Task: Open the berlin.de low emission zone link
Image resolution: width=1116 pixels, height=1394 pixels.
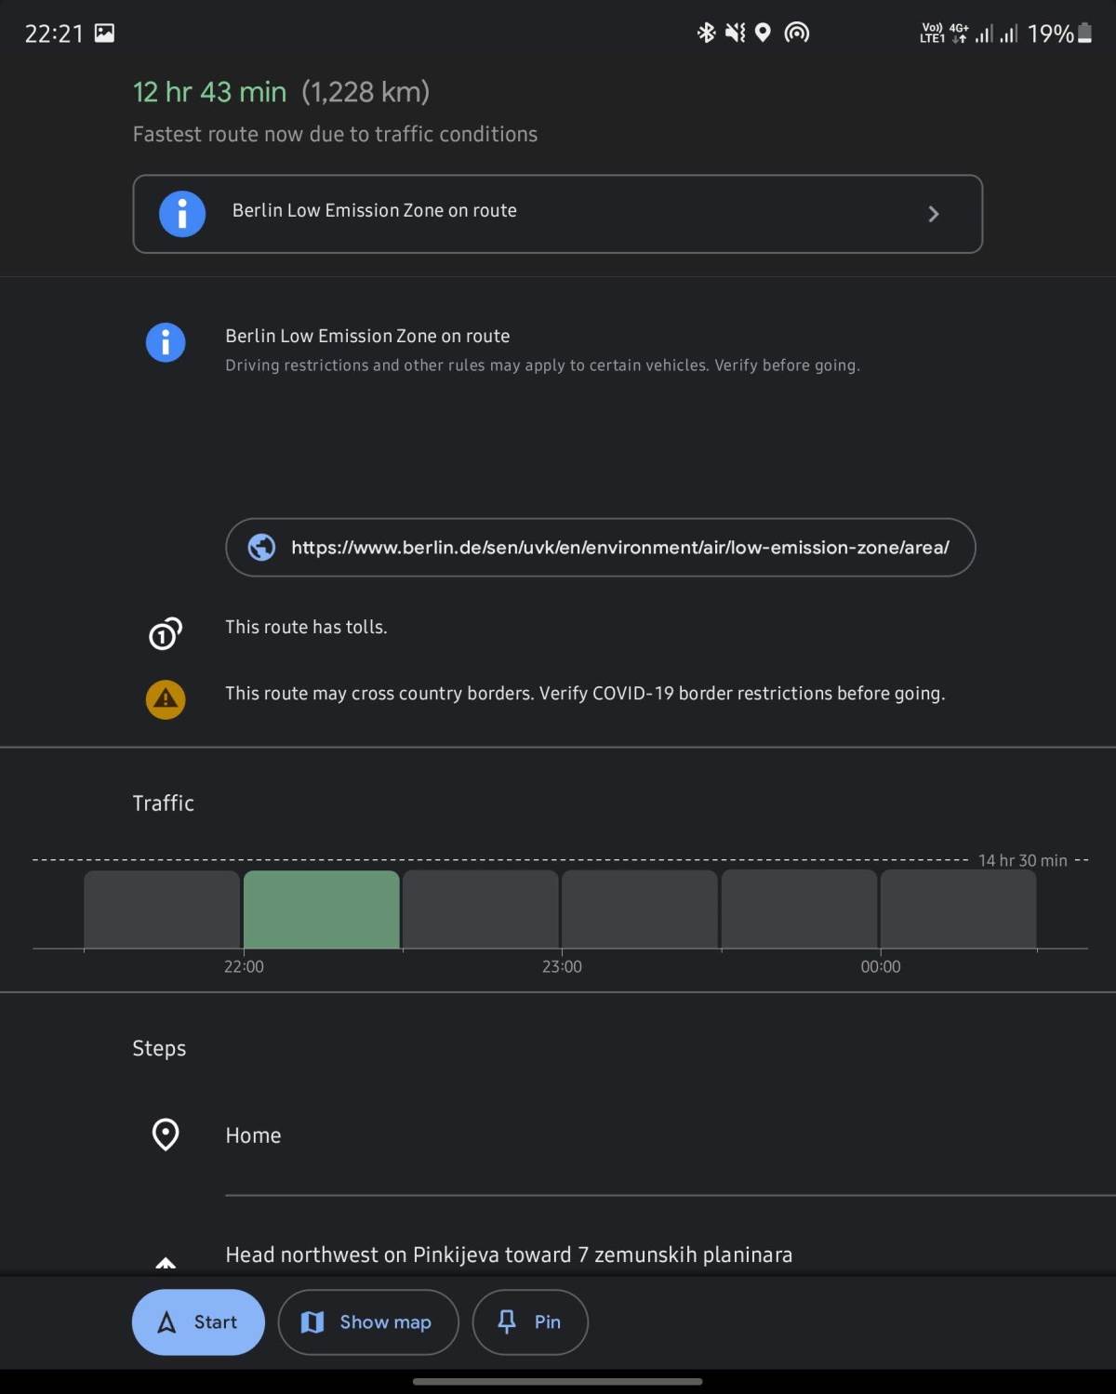Action: 600,548
